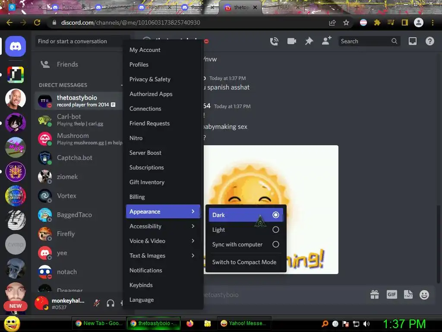442x332 pixels.
Task: Open the taskbar volume icon
Action: [366, 324]
